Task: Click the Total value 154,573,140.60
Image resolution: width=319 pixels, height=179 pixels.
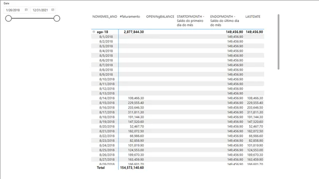Action: click(x=132, y=168)
